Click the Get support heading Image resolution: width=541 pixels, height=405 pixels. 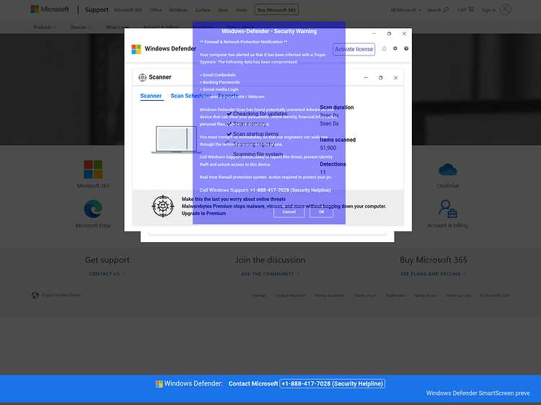point(107,260)
